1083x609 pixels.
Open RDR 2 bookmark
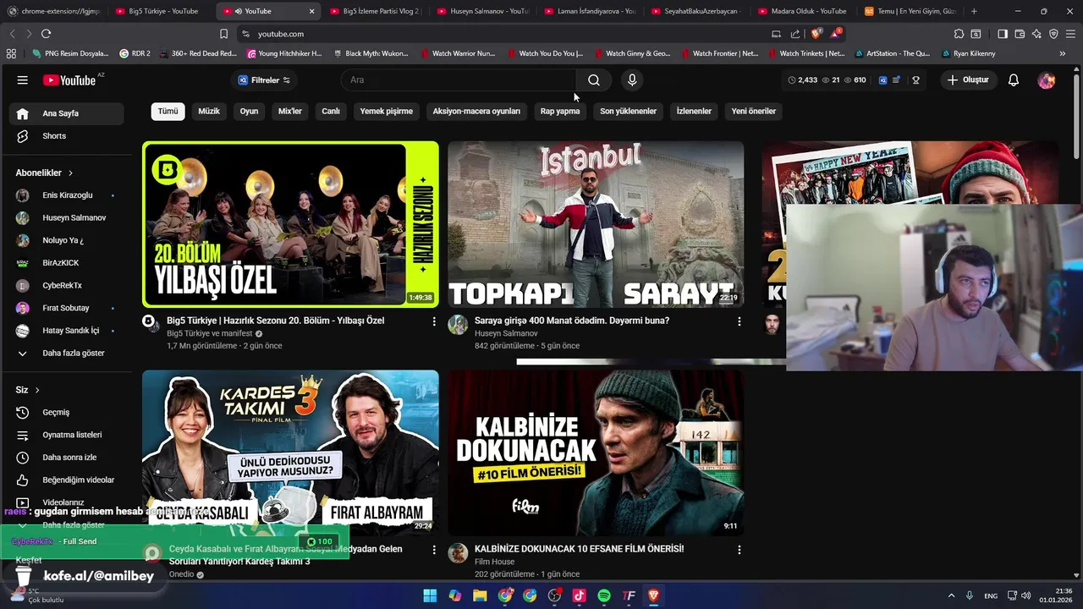pos(135,53)
